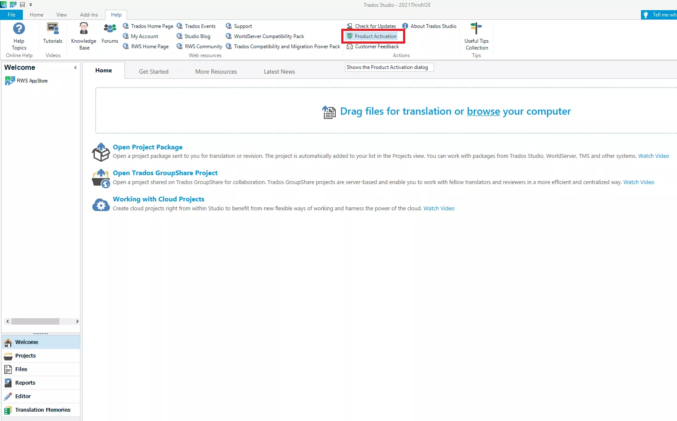Open About Trados Studio

click(x=429, y=26)
